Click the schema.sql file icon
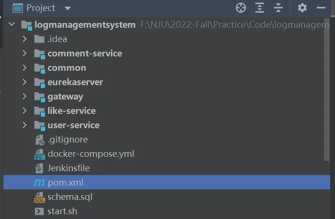 (x=39, y=197)
